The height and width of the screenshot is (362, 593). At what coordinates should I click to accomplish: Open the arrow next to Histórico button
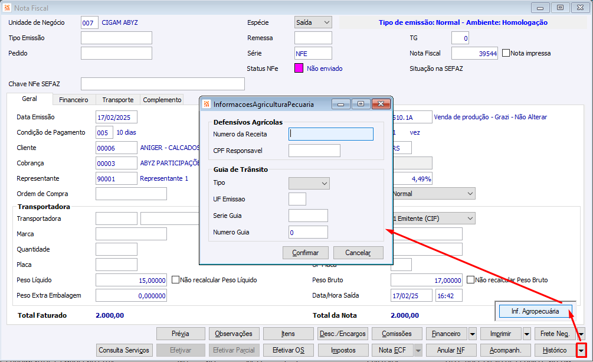(581, 350)
